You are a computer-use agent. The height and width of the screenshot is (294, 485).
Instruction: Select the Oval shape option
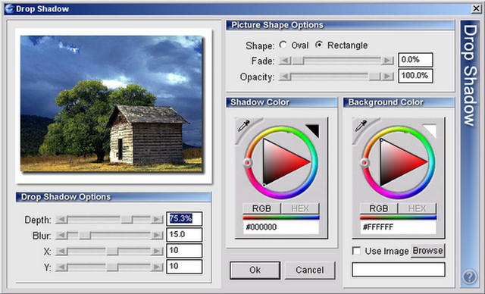(x=283, y=45)
